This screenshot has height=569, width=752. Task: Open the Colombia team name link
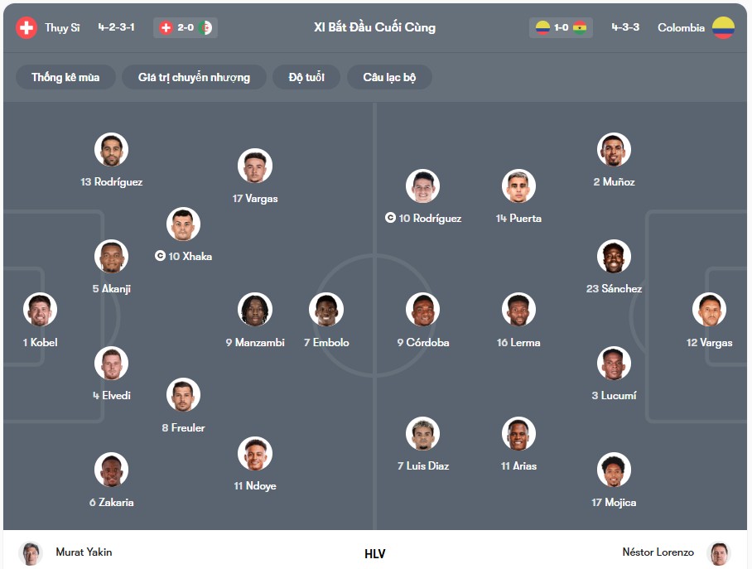(x=681, y=28)
